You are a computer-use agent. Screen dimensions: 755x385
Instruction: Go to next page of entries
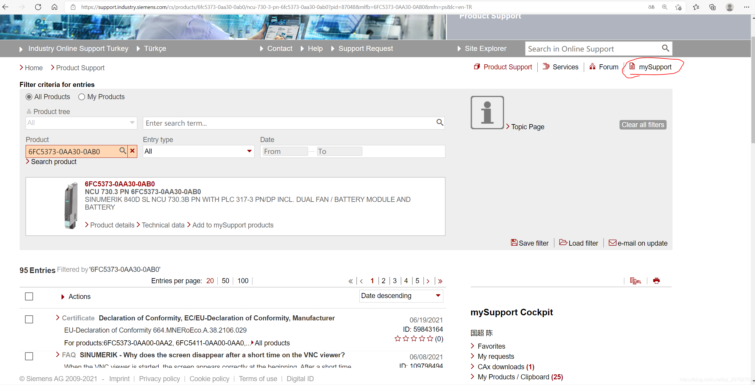click(x=428, y=281)
